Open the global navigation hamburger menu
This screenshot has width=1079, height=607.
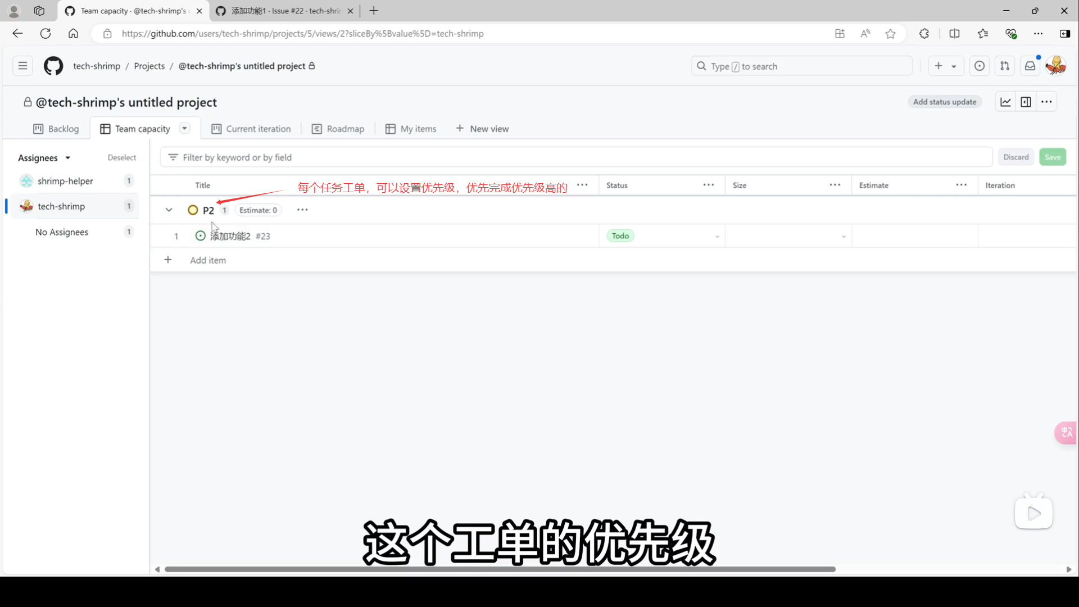(22, 66)
